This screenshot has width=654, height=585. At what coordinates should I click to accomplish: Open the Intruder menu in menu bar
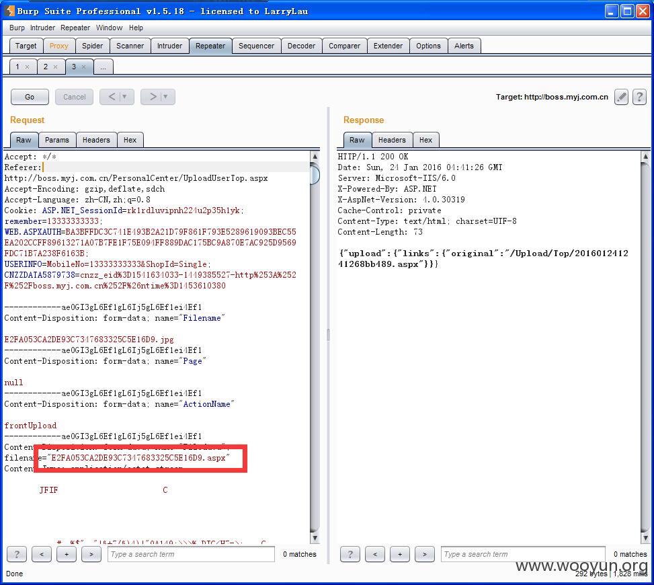click(x=42, y=28)
